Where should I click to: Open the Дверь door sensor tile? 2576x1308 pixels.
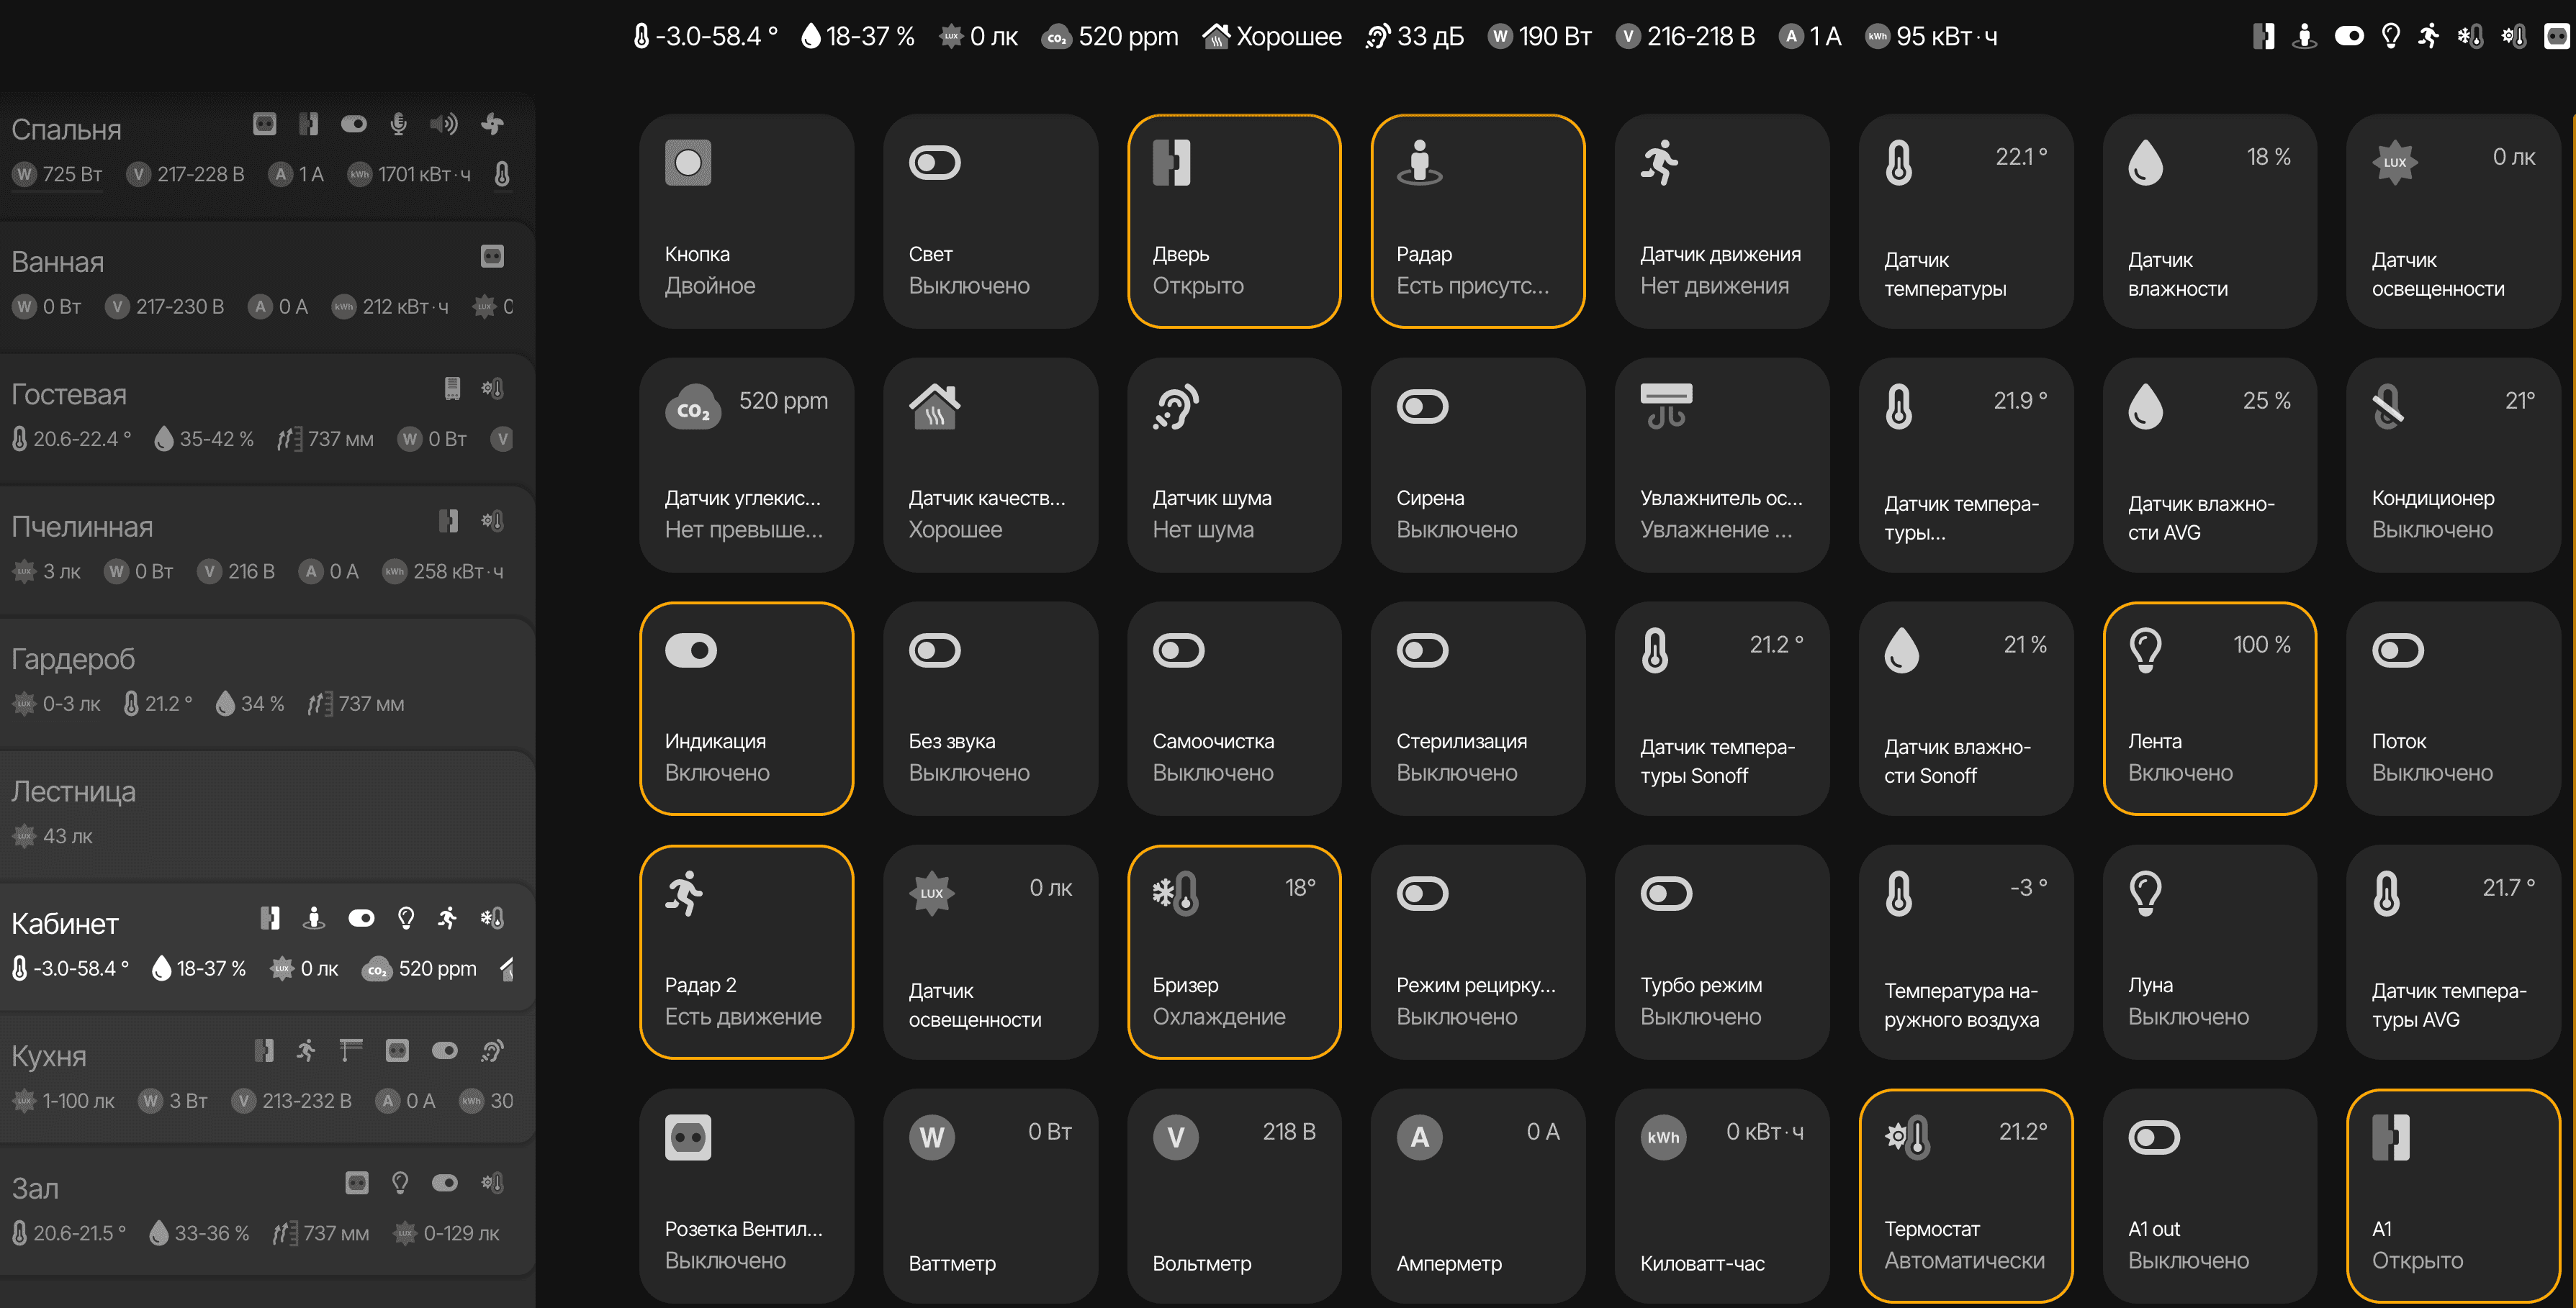pyautogui.click(x=1233, y=221)
